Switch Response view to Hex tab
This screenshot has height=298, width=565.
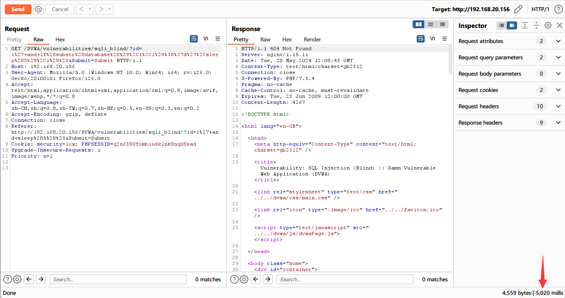click(287, 39)
